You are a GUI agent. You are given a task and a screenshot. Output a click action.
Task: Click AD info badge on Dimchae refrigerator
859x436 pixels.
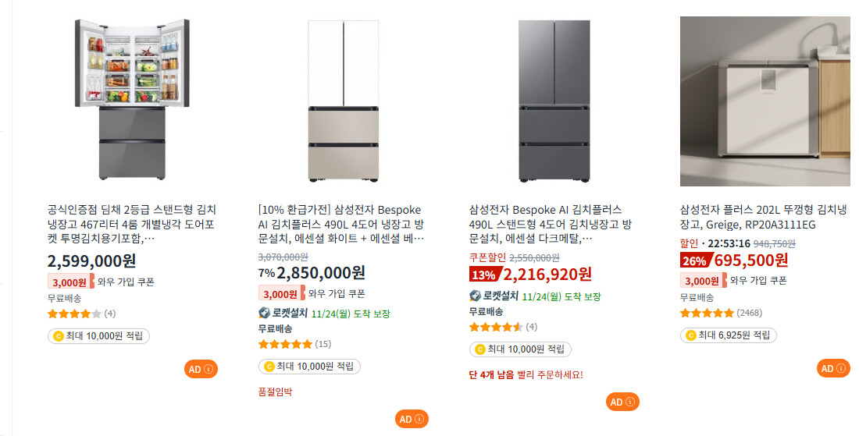click(201, 369)
